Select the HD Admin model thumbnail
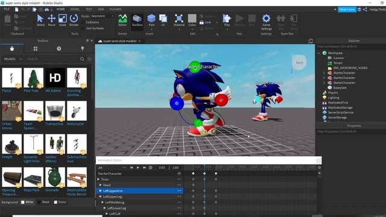 tap(55, 78)
